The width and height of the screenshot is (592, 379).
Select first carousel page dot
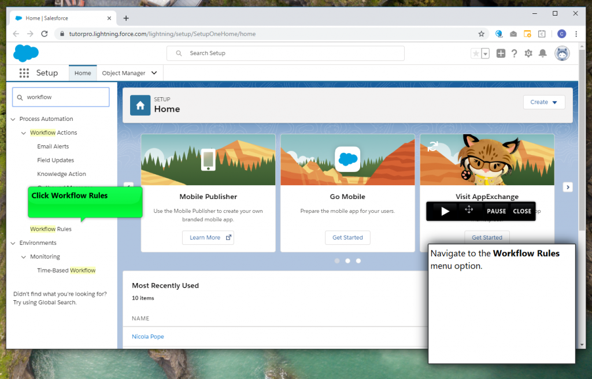[337, 261]
